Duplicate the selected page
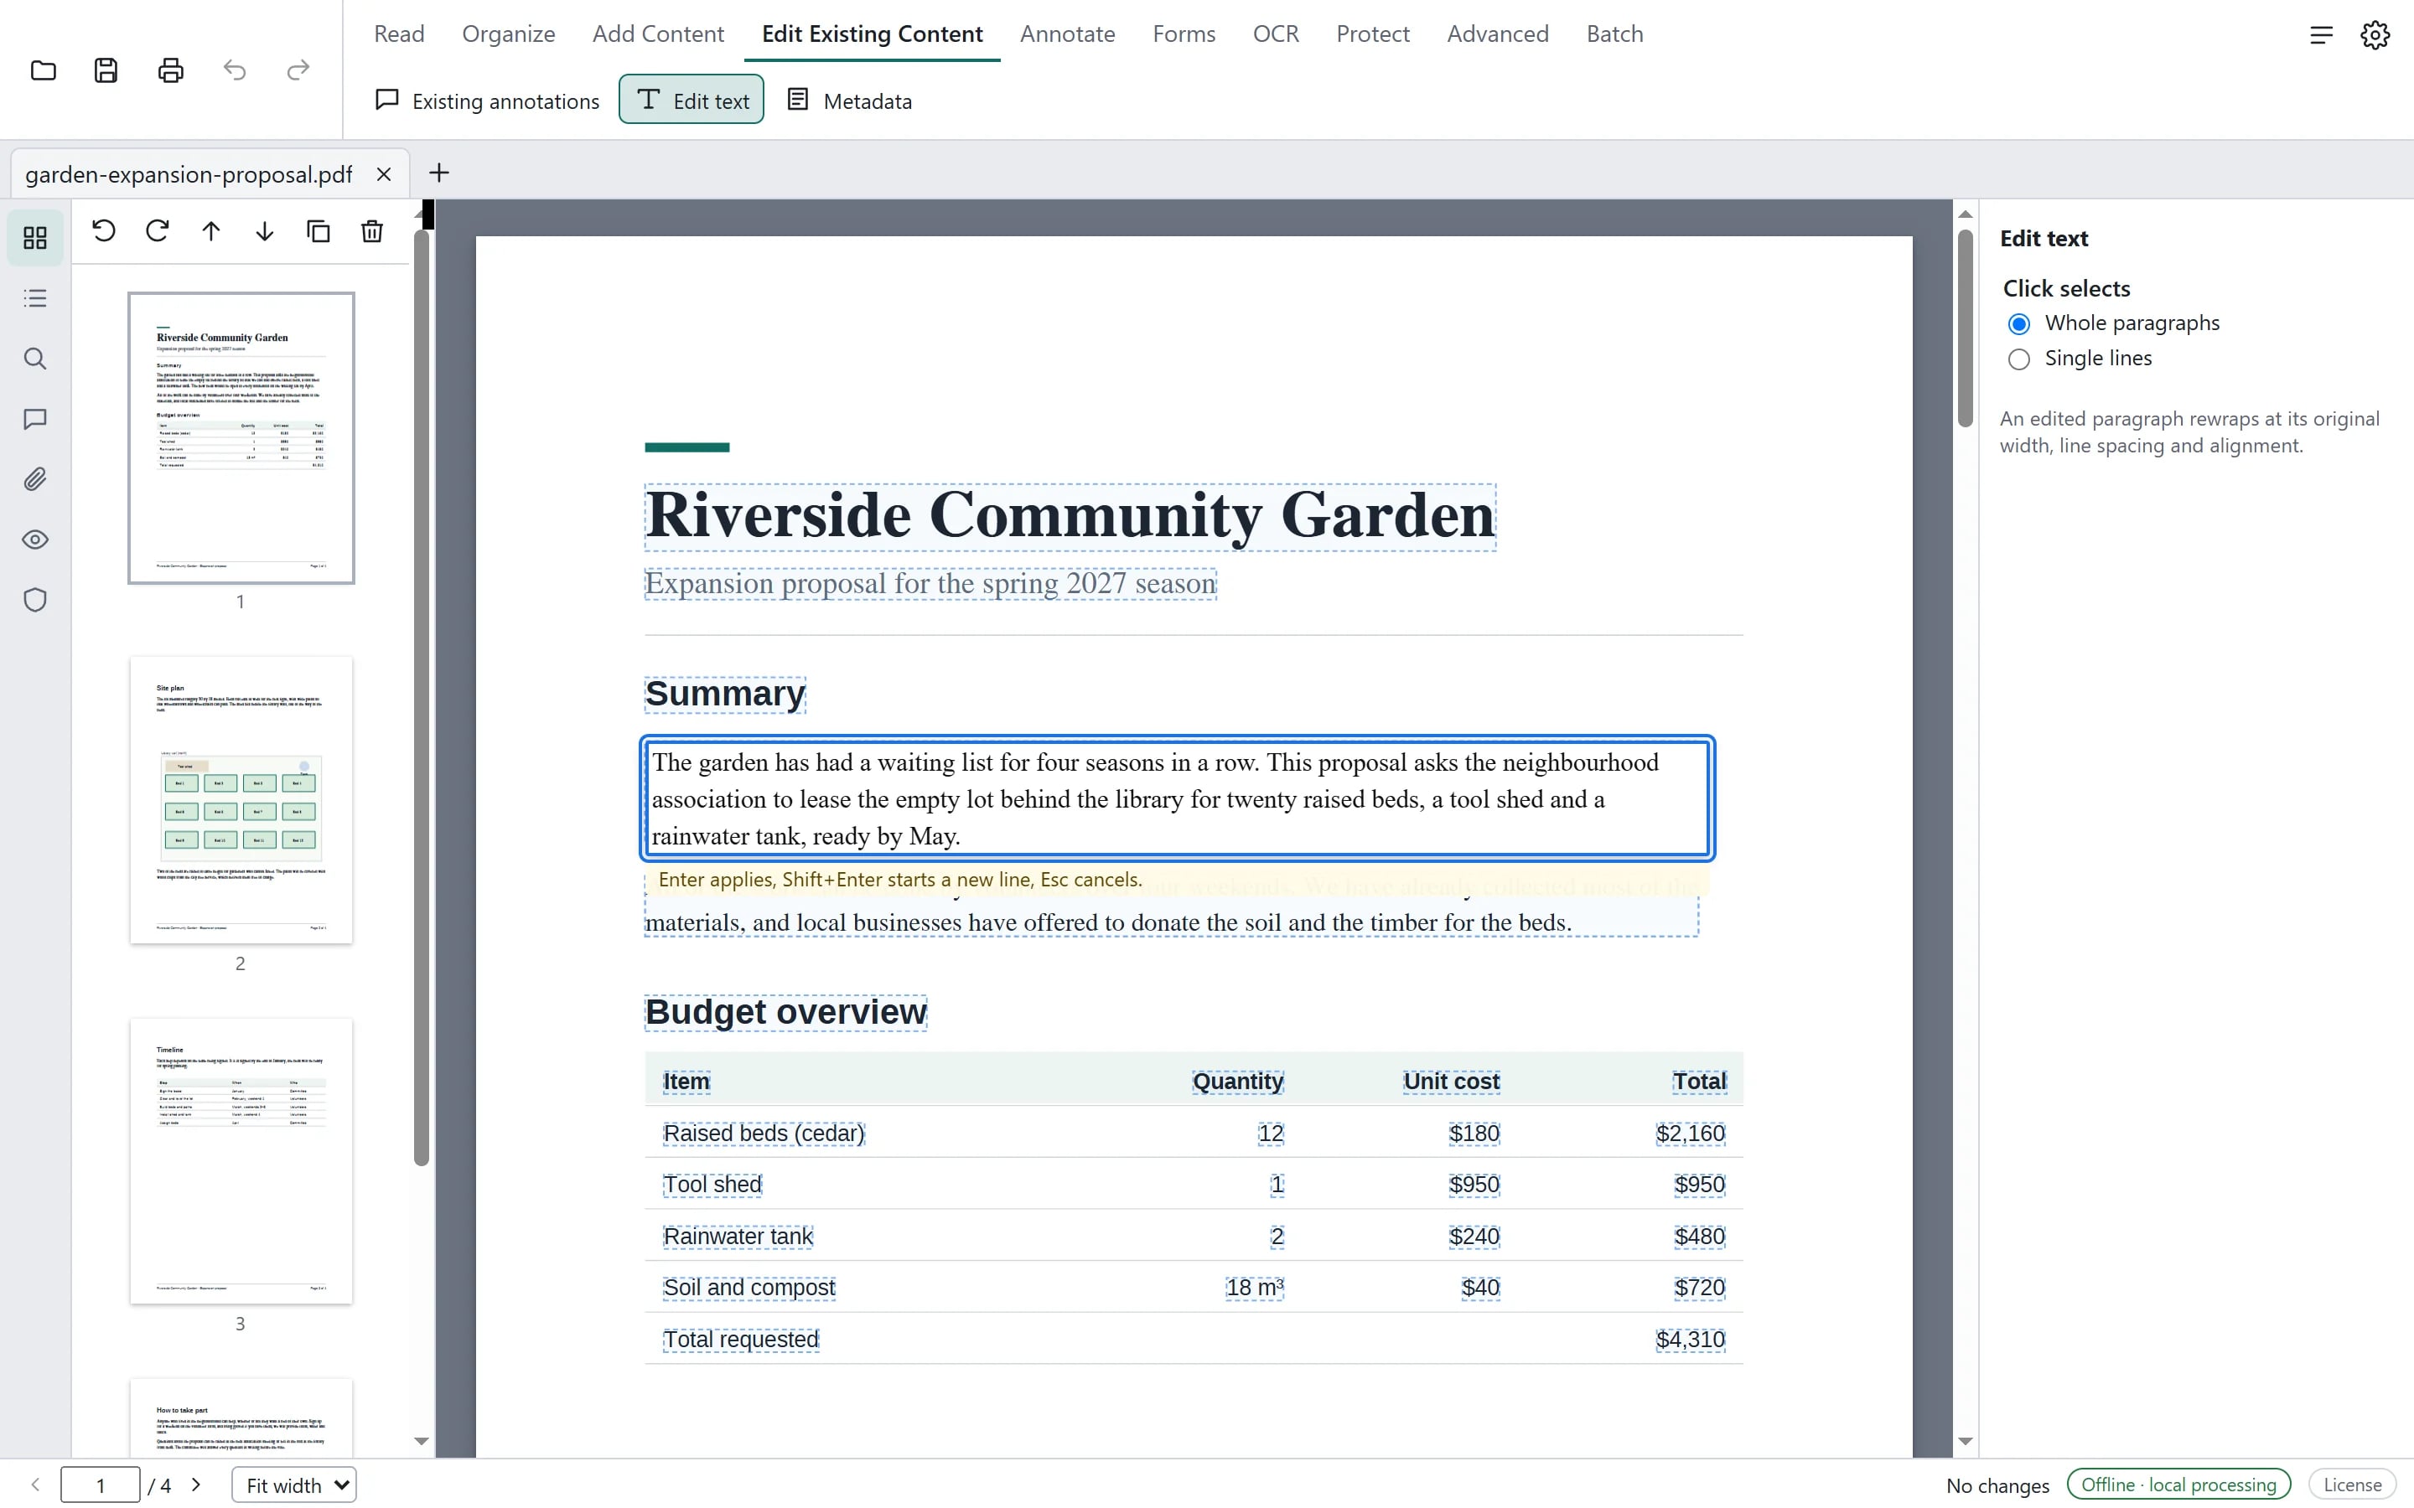 pyautogui.click(x=319, y=231)
